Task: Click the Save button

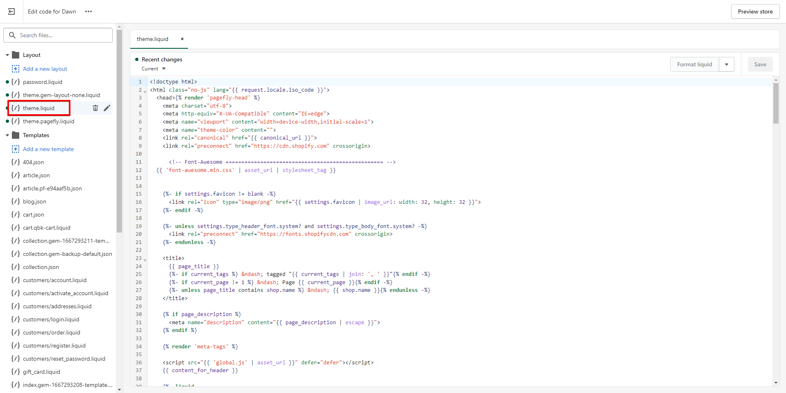Action: tap(760, 64)
